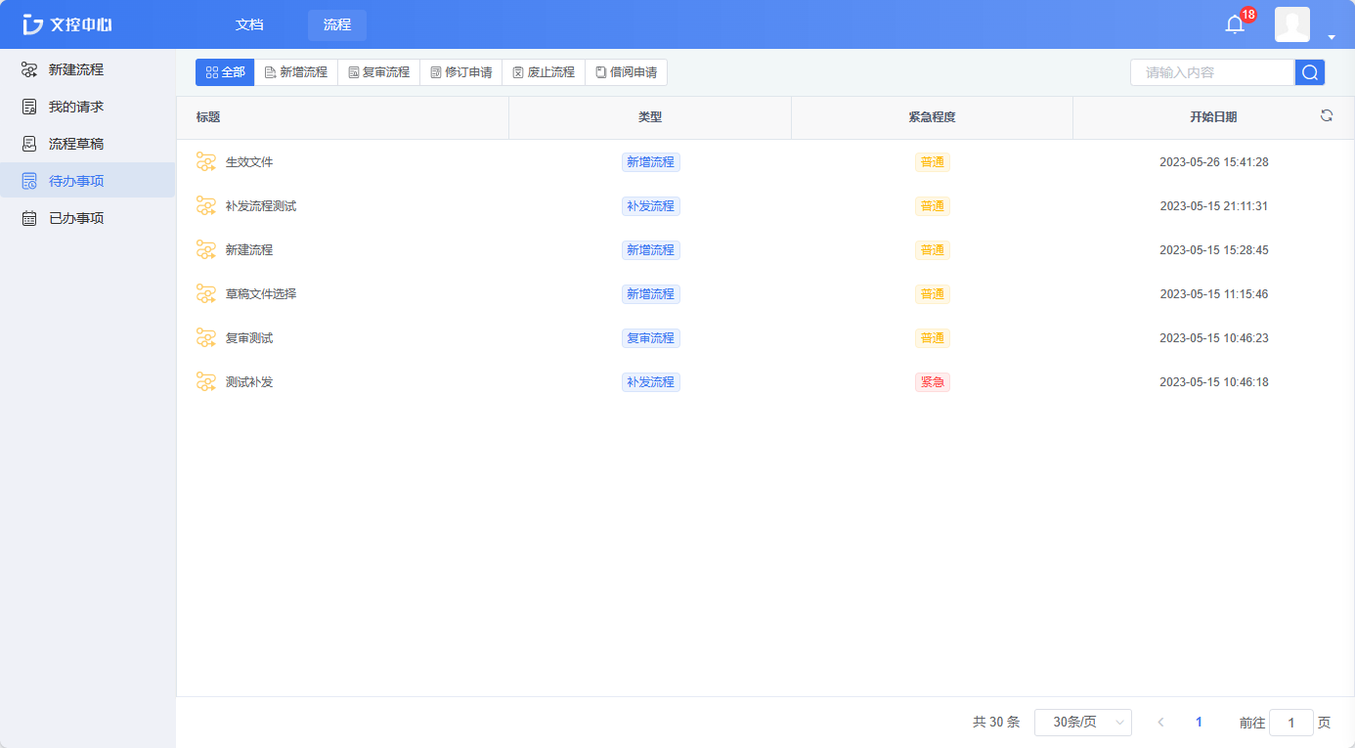Open the 30条/页 page size dropdown
Viewport: 1355px width, 748px height.
1083,722
